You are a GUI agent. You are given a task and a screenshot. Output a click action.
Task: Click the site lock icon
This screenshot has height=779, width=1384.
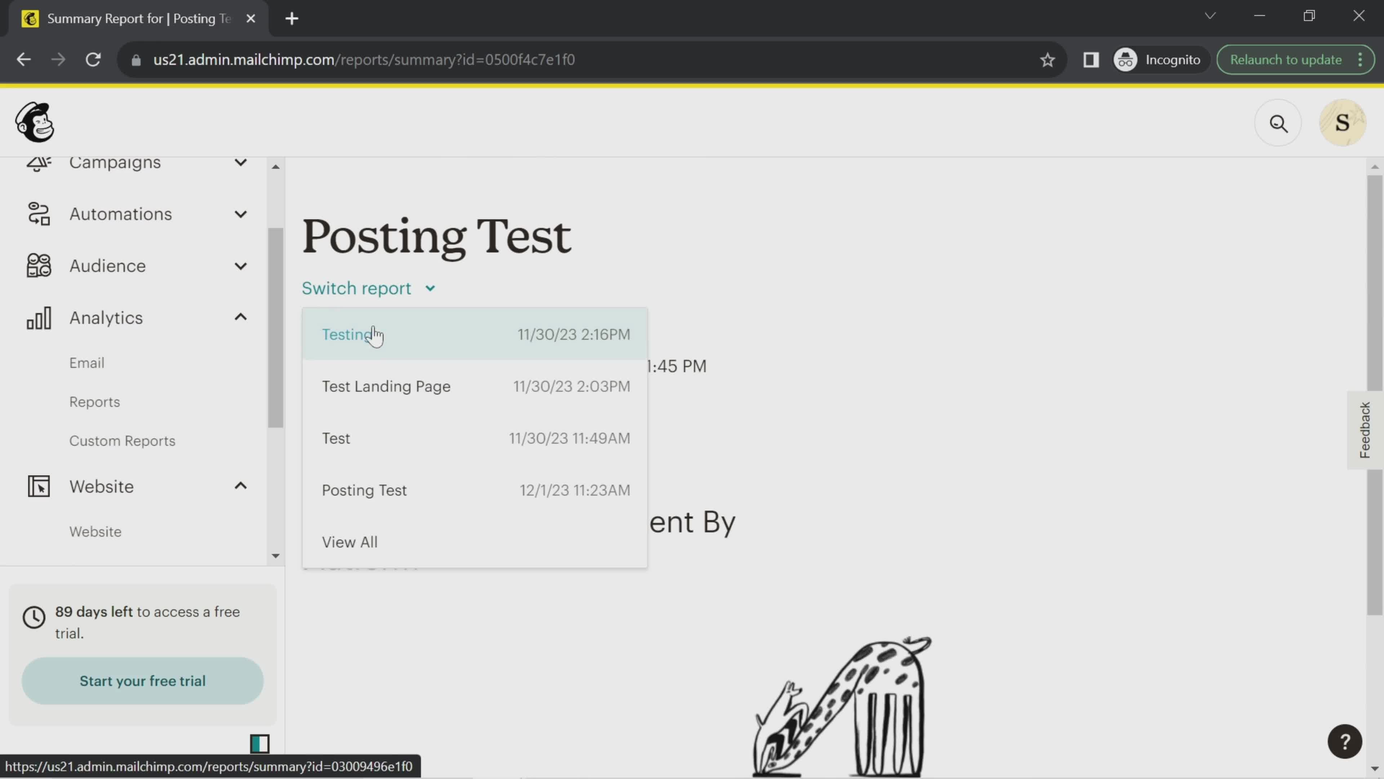(136, 60)
